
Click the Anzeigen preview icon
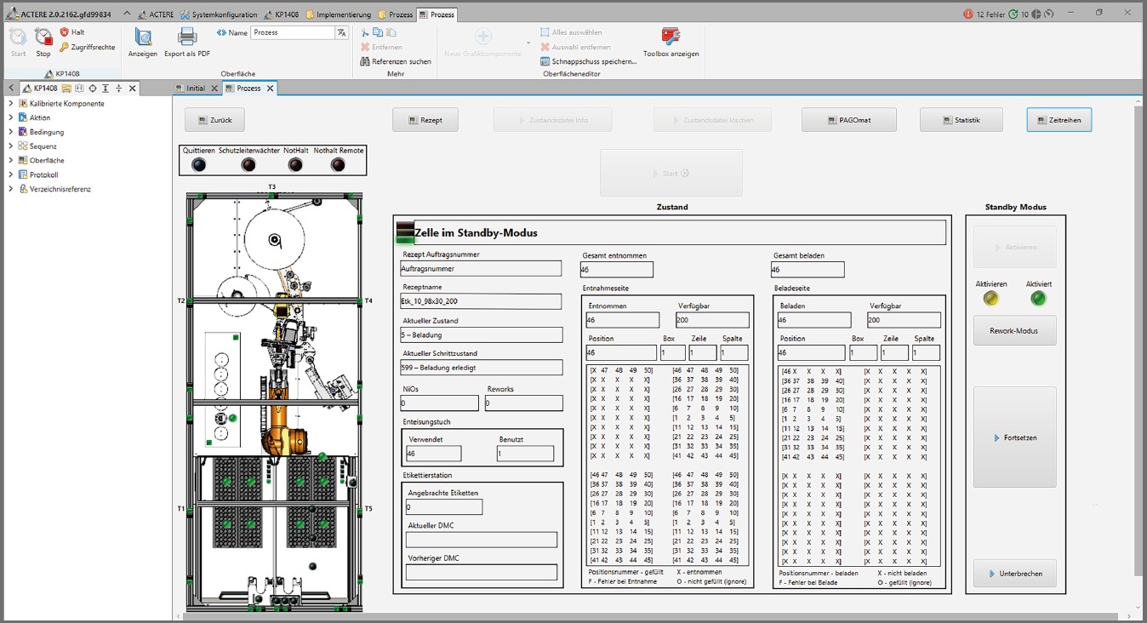(143, 37)
